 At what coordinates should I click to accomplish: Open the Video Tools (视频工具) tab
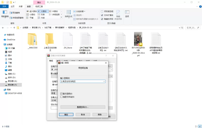pyautogui.click(x=39, y=7)
